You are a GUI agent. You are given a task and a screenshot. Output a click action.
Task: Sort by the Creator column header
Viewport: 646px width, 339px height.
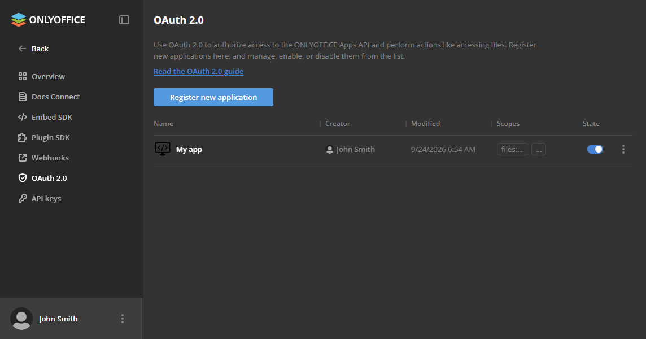point(338,123)
